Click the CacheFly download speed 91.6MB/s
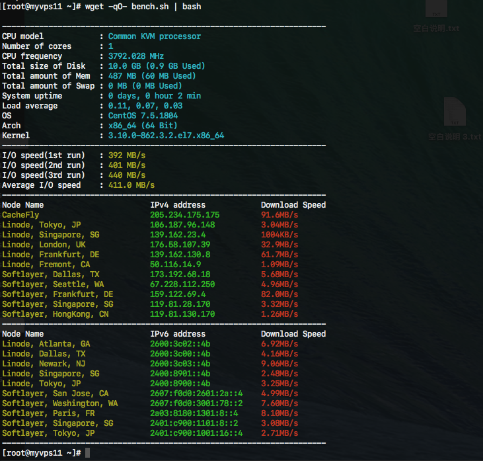Image resolution: width=483 pixels, height=461 pixels. click(x=279, y=215)
